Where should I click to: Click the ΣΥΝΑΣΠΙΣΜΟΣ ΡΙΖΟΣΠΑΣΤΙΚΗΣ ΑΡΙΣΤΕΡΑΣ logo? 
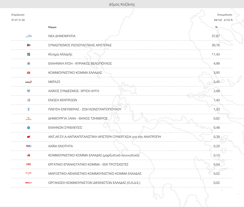click(x=29, y=45)
